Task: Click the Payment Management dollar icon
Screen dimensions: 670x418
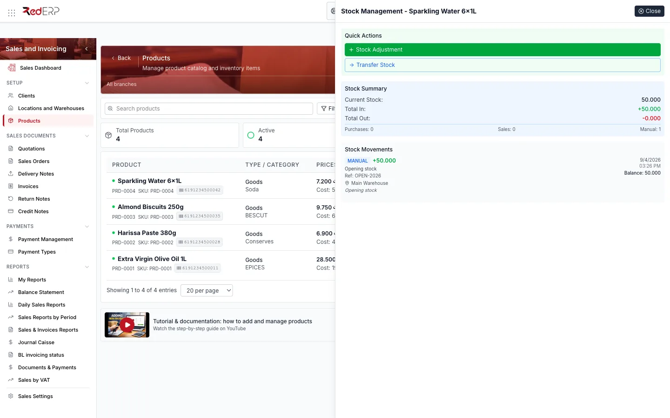Action: 11,239
